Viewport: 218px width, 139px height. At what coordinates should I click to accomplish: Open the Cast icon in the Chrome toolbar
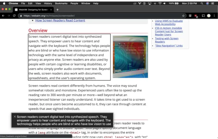[203, 16]
